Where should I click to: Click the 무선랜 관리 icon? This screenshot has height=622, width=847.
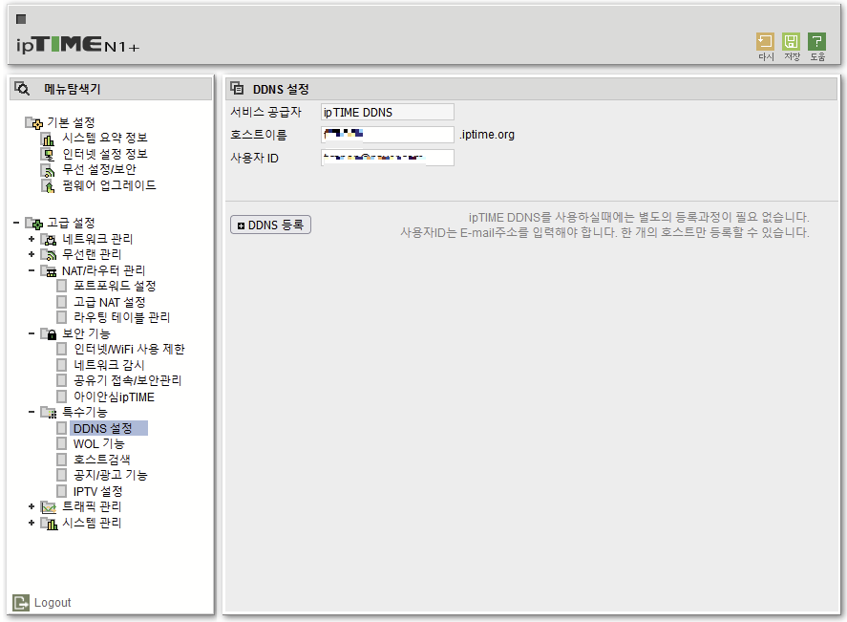pos(49,254)
